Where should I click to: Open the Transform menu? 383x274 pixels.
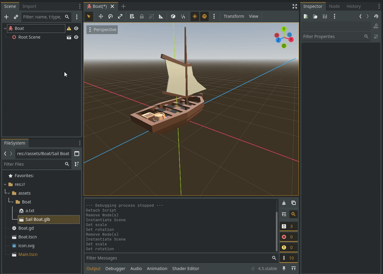[234, 16]
